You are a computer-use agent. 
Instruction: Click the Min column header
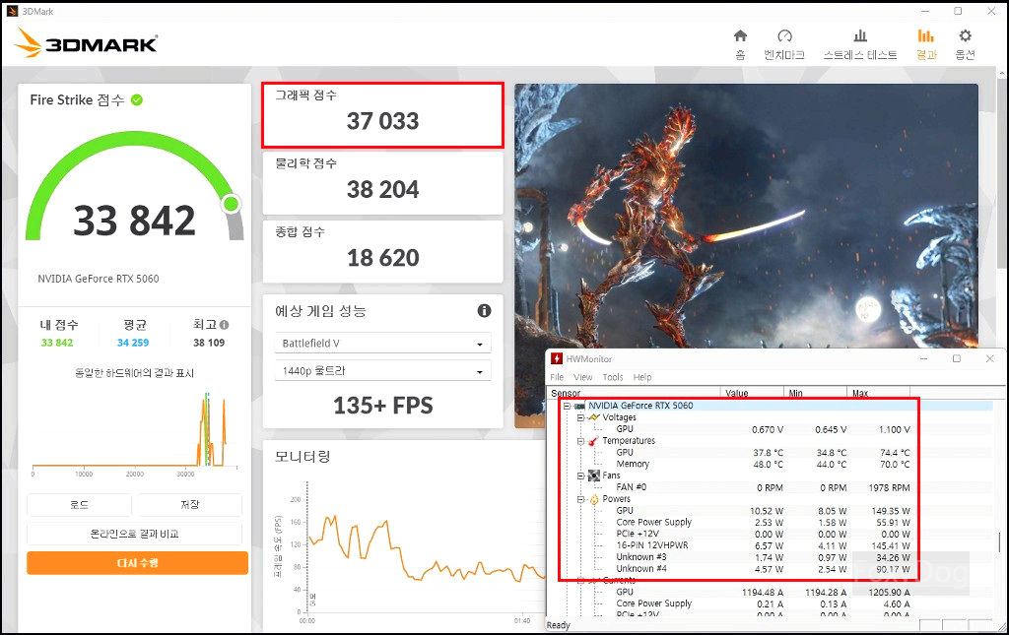[815, 393]
